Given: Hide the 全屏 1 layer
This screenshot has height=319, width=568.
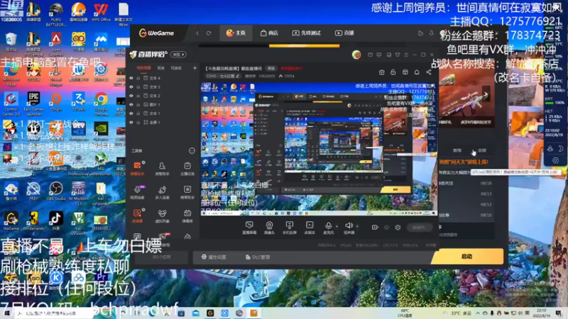Looking at the screenshot, I should (131, 122).
